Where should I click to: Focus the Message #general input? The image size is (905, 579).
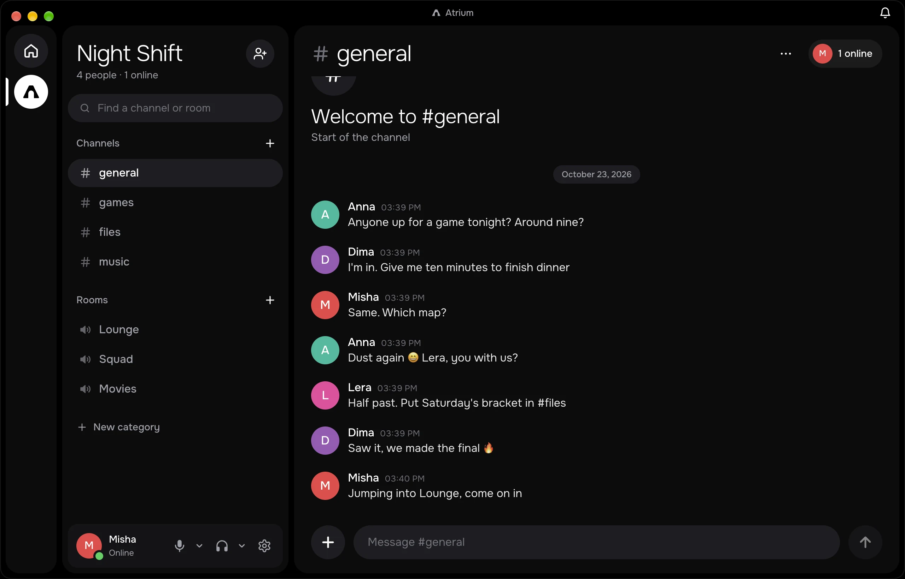click(596, 542)
